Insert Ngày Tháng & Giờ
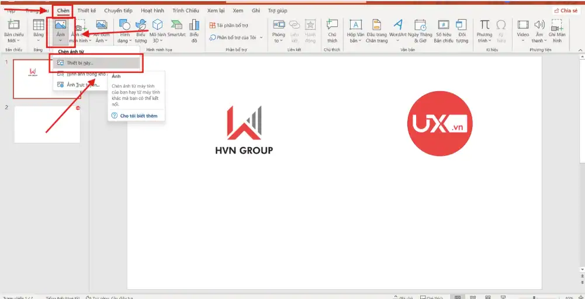The height and width of the screenshot is (299, 585). pyautogui.click(x=420, y=31)
